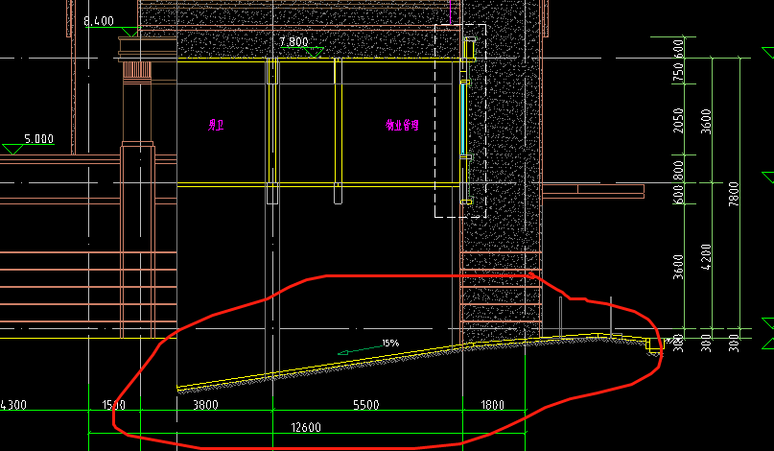The height and width of the screenshot is (451, 774).
Task: Click the 5.000 elevation value
Action: tap(38, 138)
